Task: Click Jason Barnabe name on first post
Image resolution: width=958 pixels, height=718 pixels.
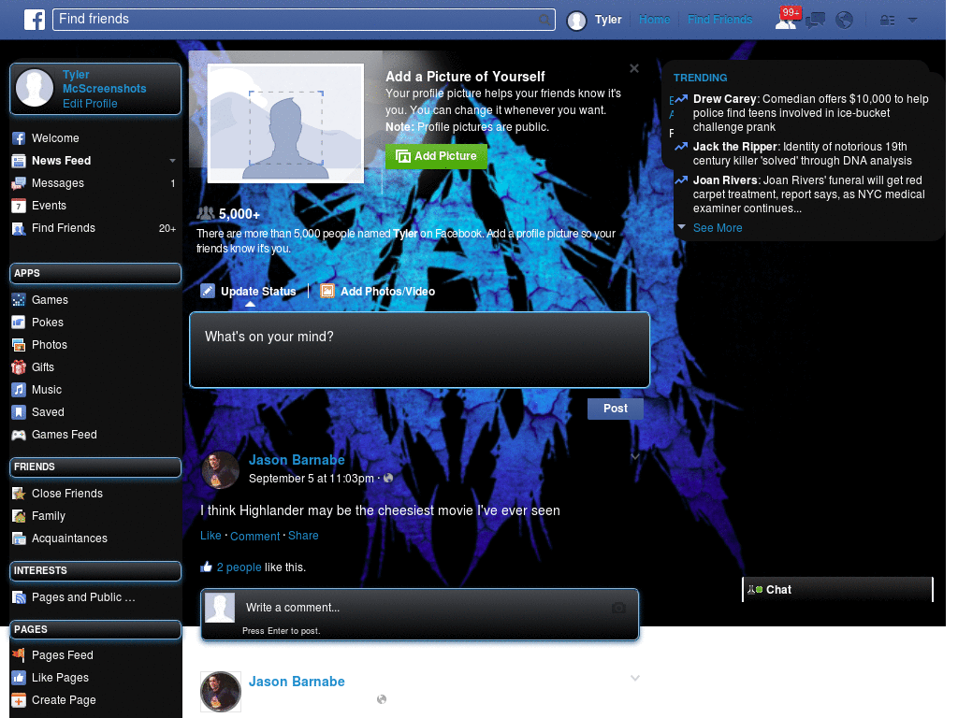Action: click(297, 460)
